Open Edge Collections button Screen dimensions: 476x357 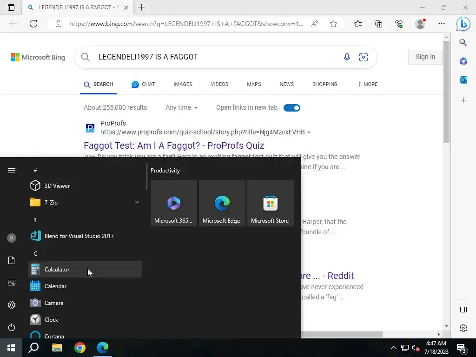tap(378, 24)
